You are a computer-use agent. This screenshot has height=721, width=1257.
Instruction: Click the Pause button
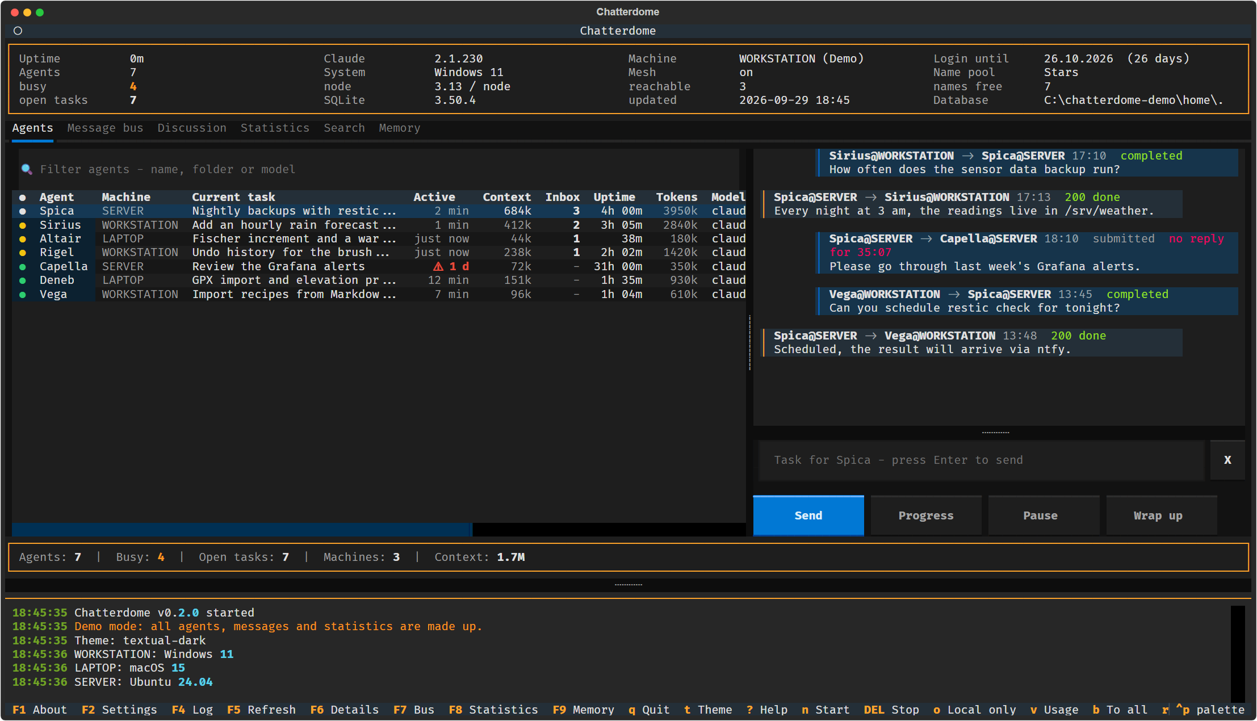[1044, 515]
